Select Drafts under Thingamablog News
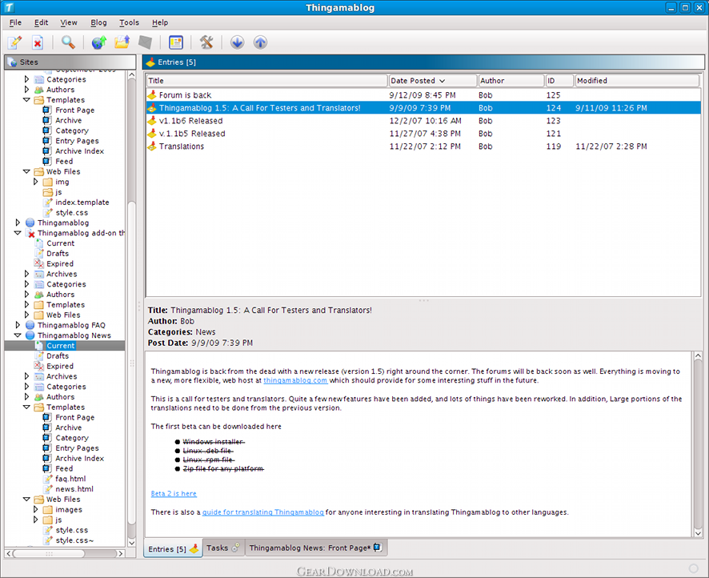 click(x=58, y=356)
